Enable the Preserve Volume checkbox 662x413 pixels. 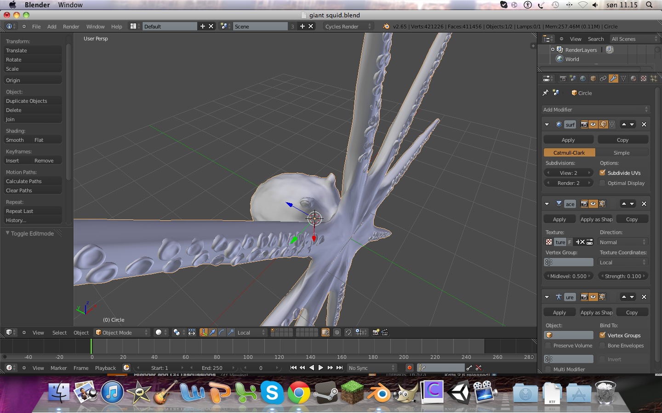pos(548,345)
